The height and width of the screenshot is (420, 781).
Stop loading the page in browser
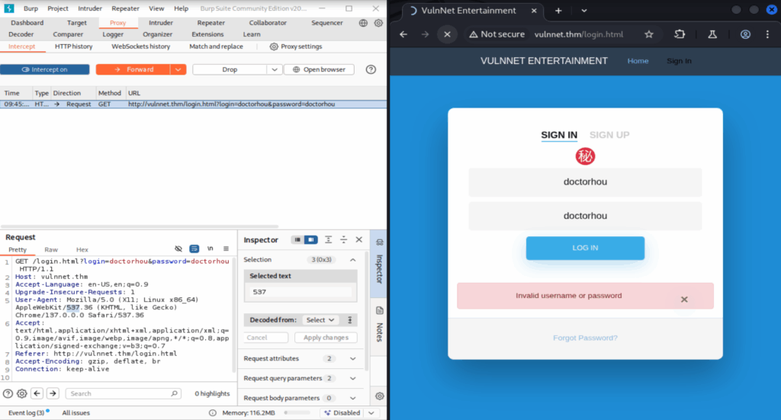point(447,34)
